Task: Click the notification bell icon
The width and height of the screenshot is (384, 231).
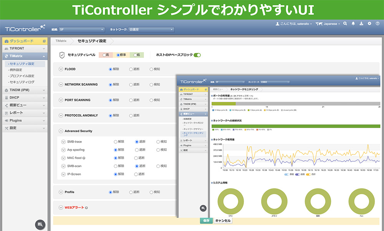Action: click(x=353, y=24)
